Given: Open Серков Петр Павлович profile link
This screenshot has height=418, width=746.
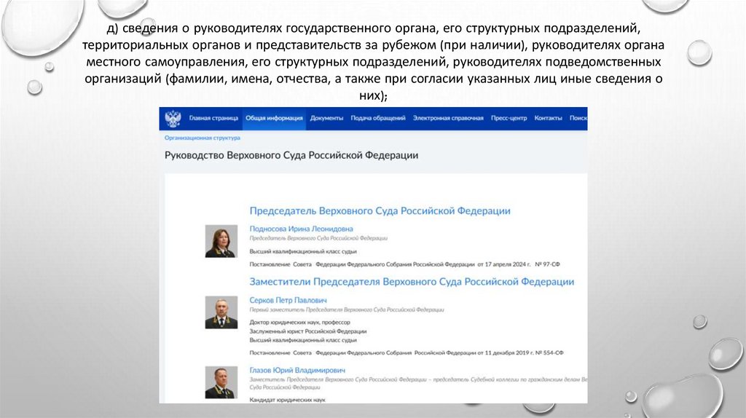Looking at the screenshot, I should point(288,300).
